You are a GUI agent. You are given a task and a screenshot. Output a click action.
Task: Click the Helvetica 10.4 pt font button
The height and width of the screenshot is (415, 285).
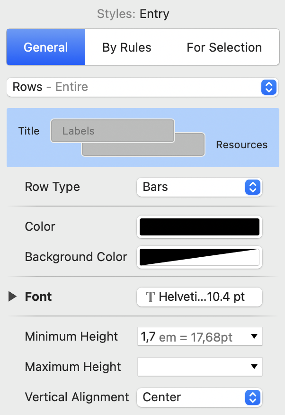coord(199,297)
